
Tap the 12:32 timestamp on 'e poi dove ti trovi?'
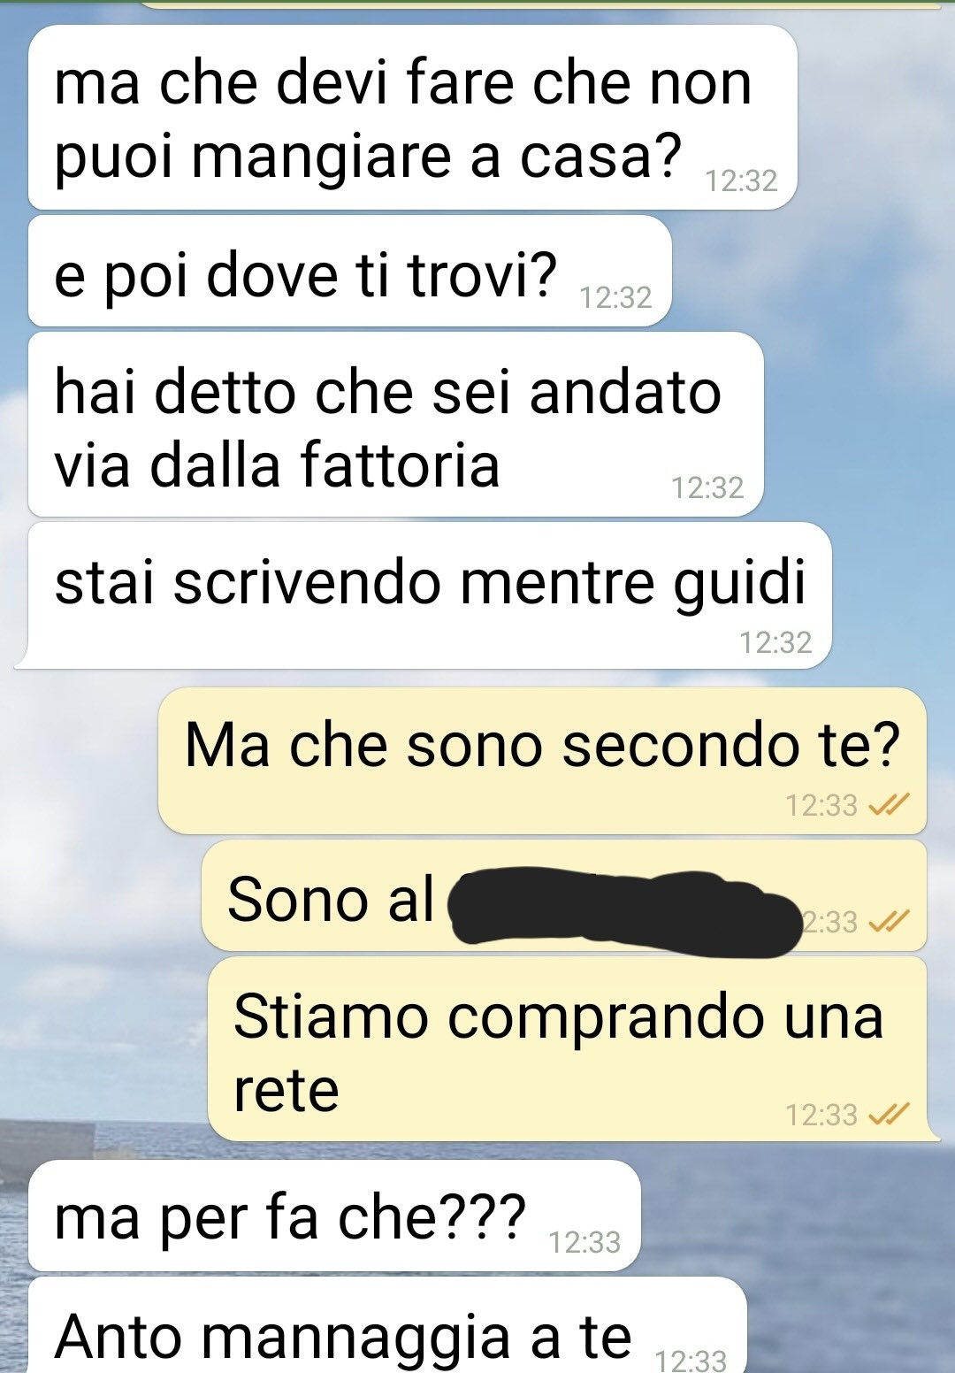[615, 297]
